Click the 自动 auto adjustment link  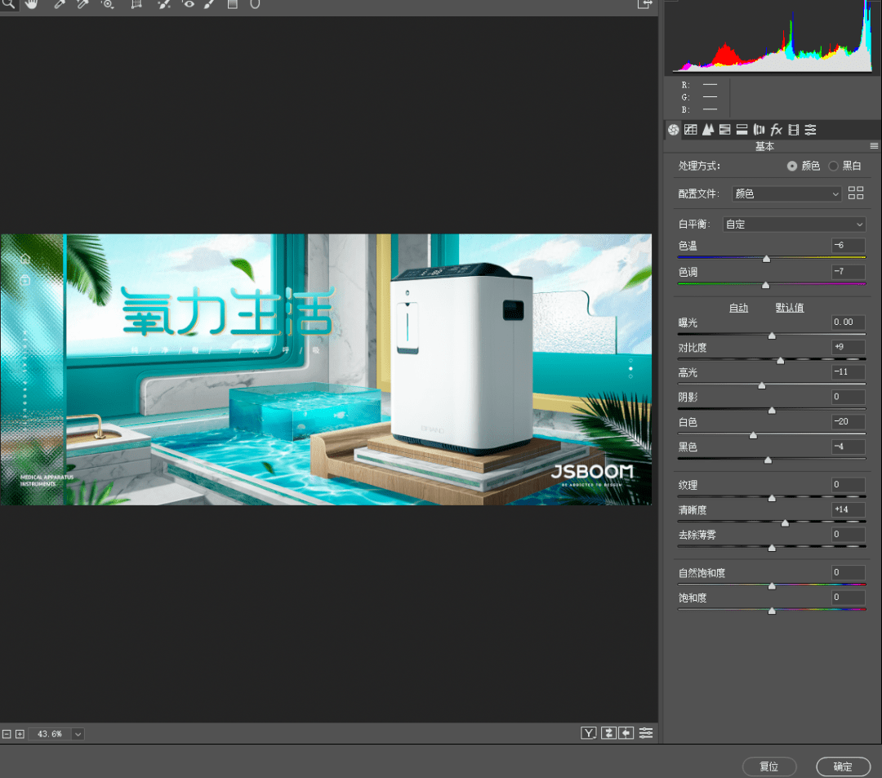738,308
